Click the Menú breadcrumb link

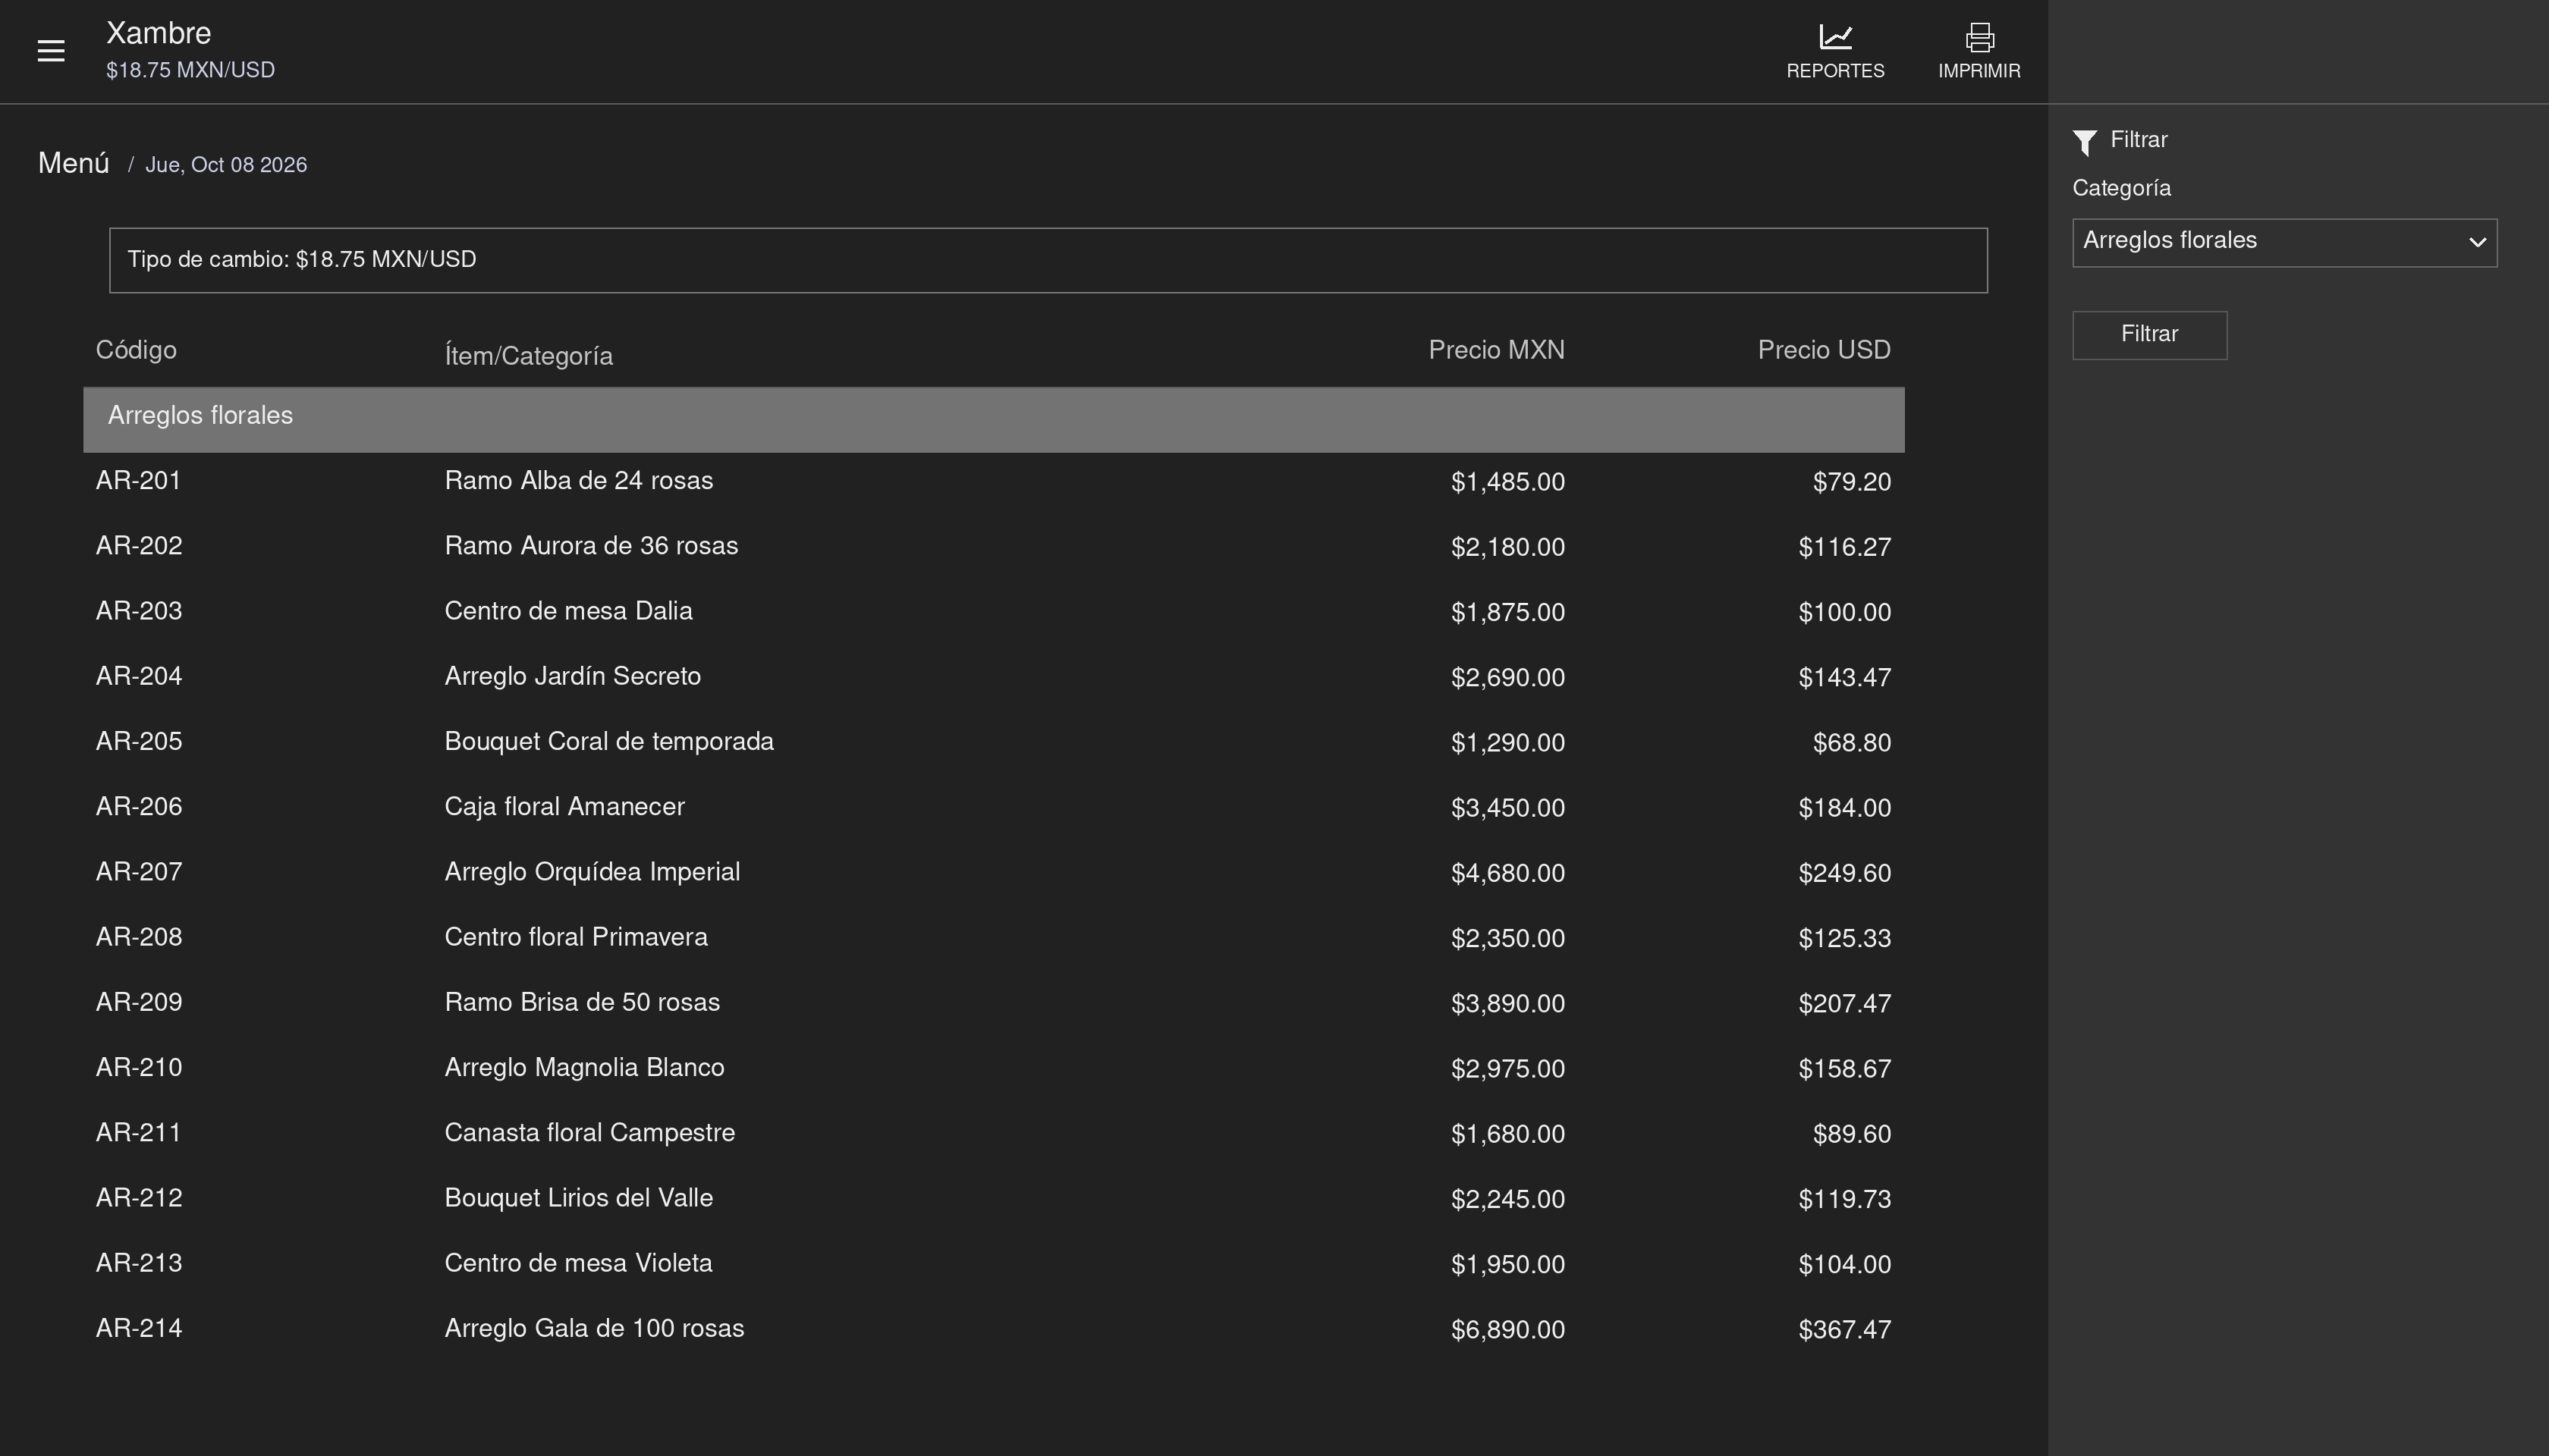(x=73, y=164)
